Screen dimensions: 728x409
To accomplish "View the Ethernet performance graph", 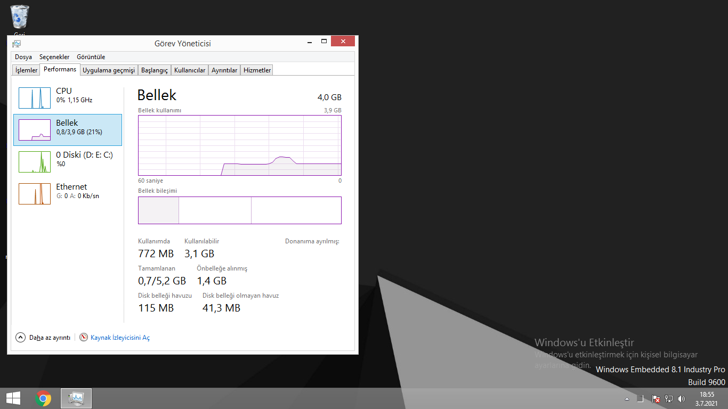I will coord(67,193).
